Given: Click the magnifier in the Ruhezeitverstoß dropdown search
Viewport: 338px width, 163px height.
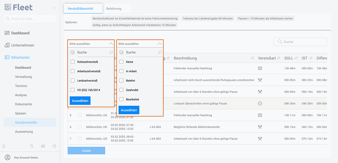Looking at the screenshot, I should point(111,52).
